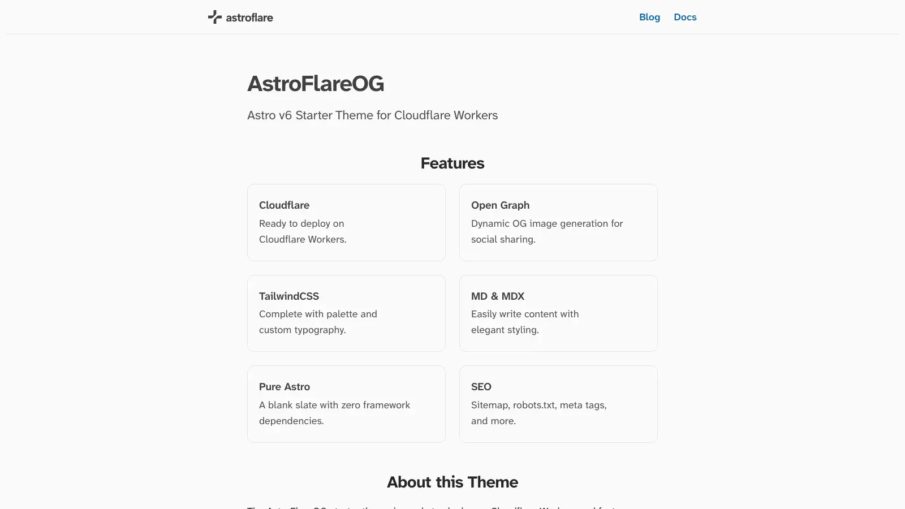
Task: Click the Cloudflare card title
Action: (284, 205)
